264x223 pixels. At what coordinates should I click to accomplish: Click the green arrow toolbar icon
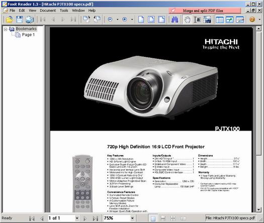point(230,20)
